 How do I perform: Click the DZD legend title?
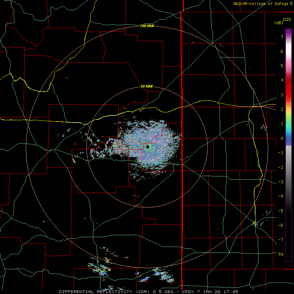coord(287,20)
